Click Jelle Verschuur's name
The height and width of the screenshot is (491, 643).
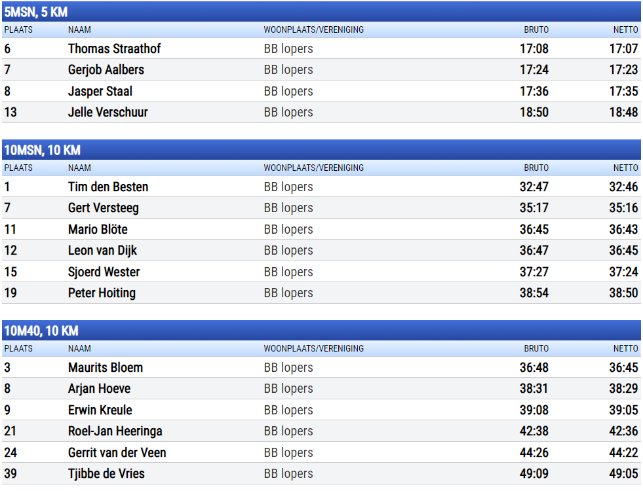coord(107,112)
